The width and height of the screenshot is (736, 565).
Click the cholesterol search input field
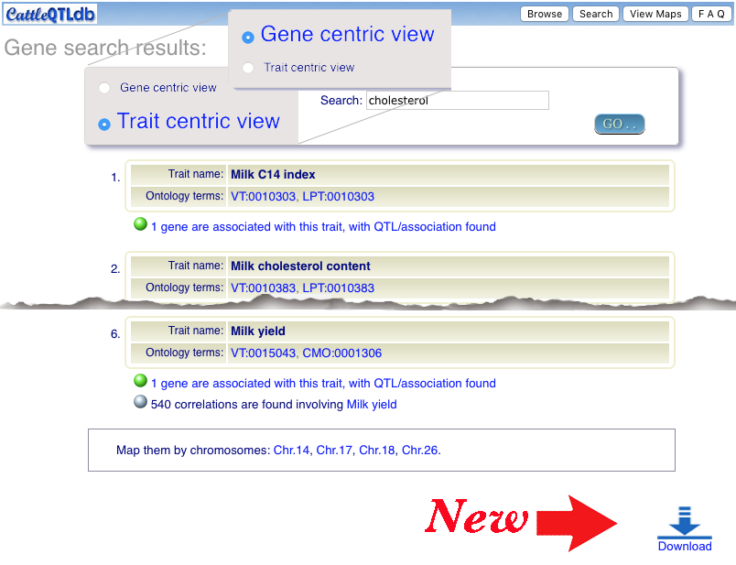(x=457, y=101)
